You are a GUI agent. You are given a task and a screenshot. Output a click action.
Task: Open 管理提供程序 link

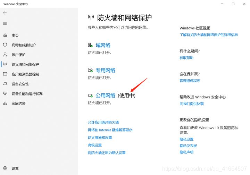click(x=190, y=81)
